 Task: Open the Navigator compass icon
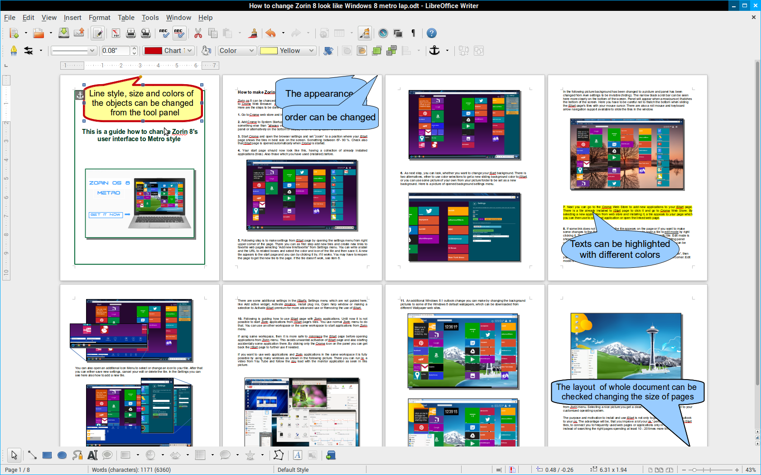pos(383,33)
